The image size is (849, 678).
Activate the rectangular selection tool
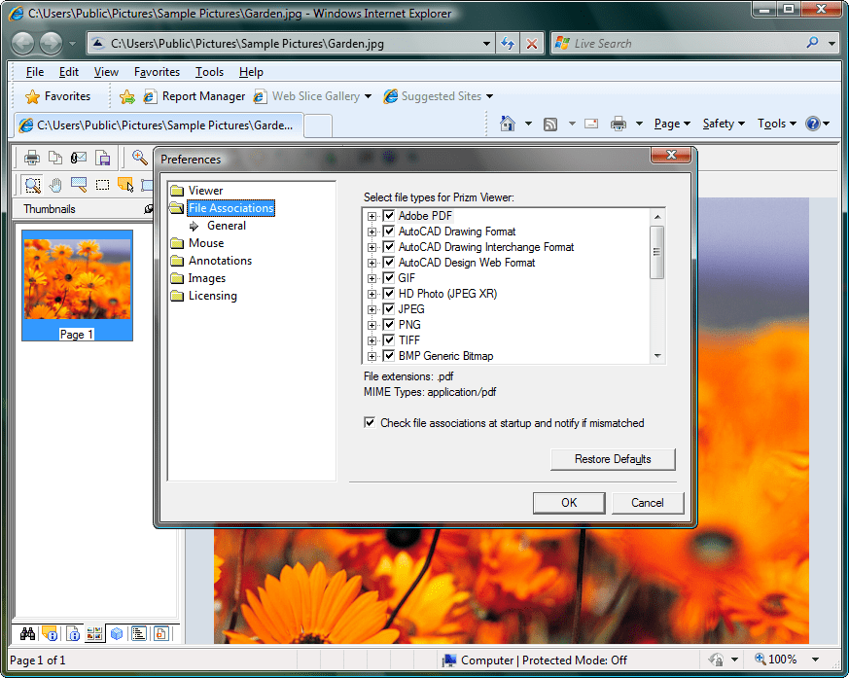101,185
